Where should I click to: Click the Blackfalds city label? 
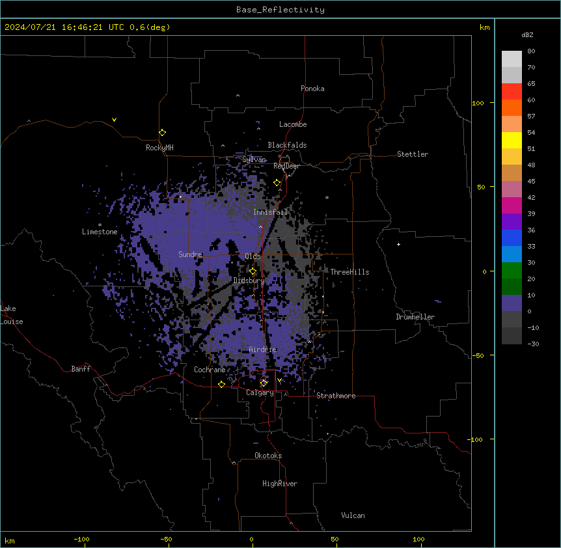click(287, 145)
